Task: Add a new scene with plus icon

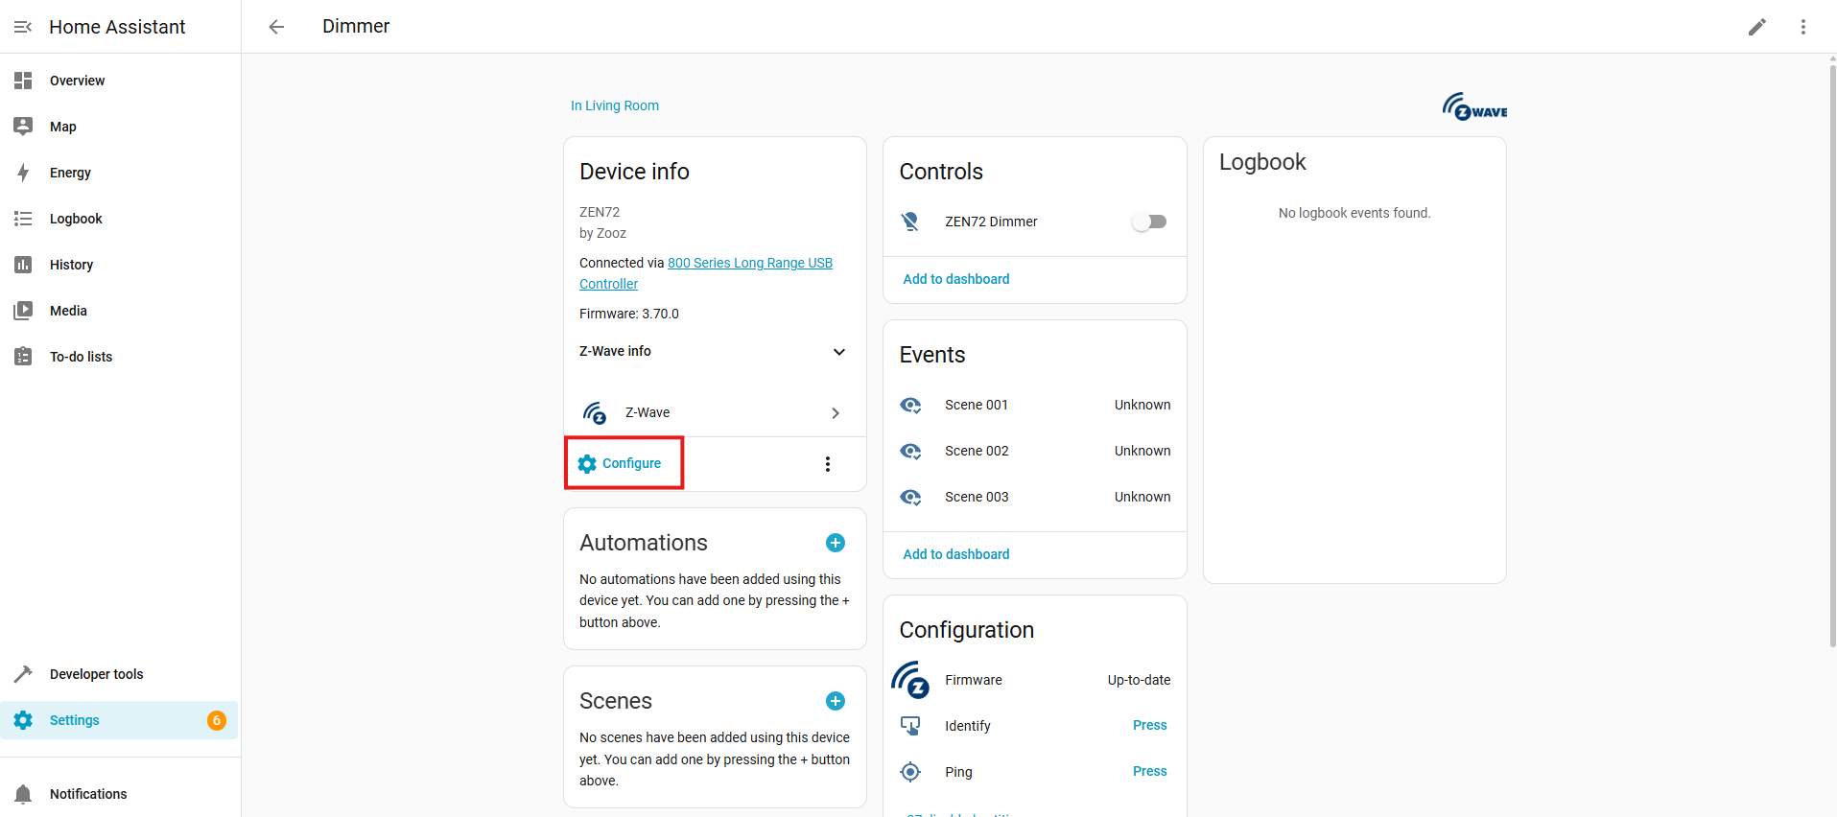Action: click(x=835, y=701)
